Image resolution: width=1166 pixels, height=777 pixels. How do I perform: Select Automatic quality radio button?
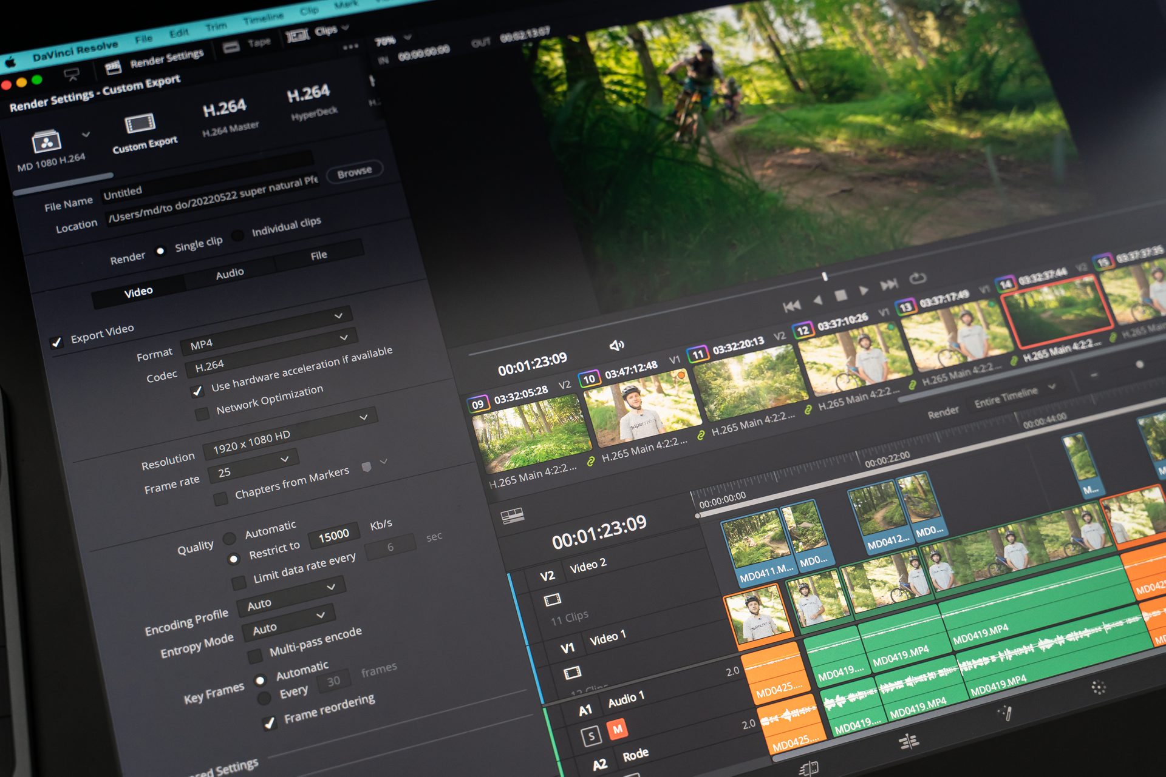[230, 538]
